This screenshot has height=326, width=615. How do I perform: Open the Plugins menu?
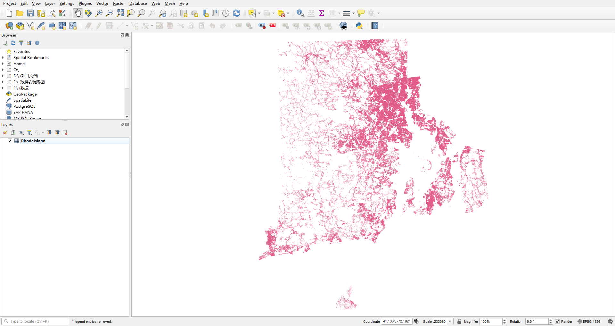pos(85,3)
